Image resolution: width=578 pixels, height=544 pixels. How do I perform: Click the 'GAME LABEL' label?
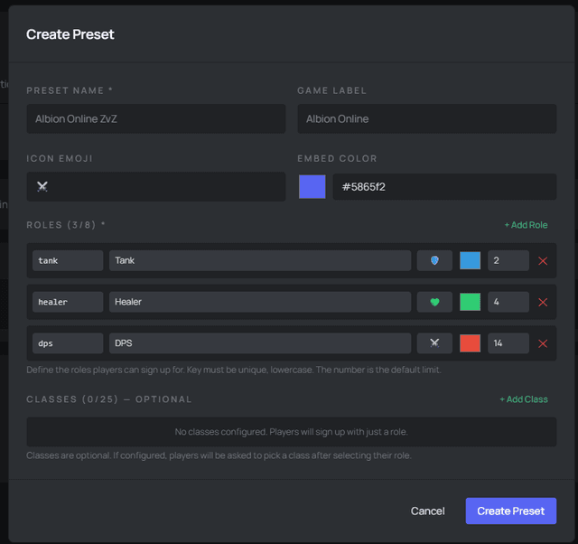pos(331,90)
